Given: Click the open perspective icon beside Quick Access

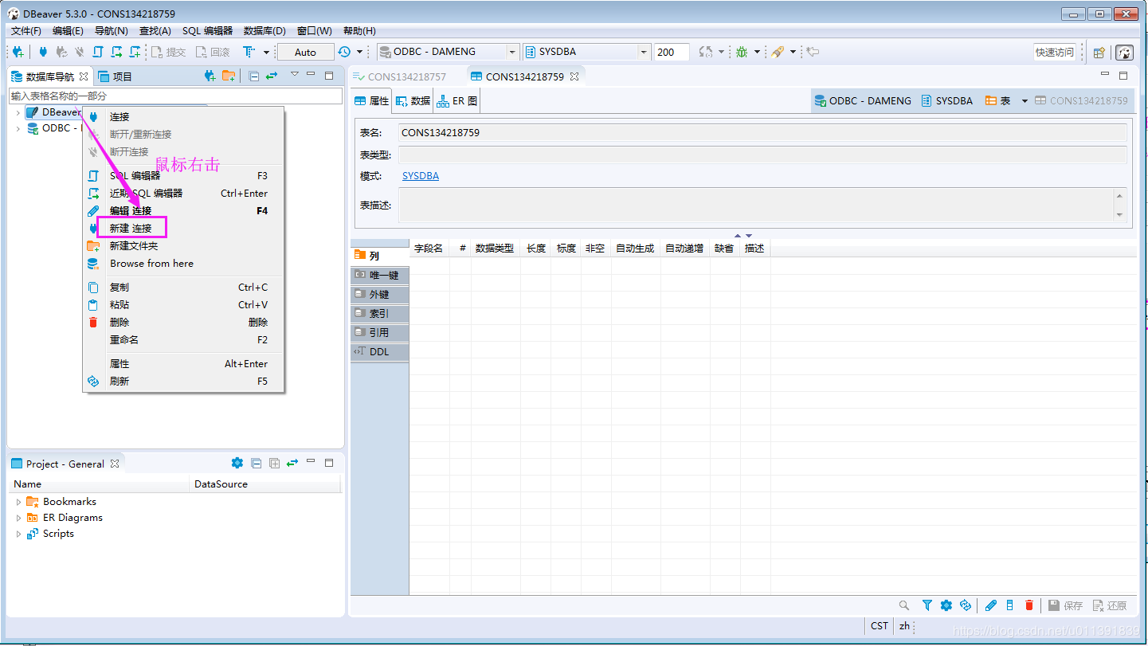Looking at the screenshot, I should pos(1099,53).
